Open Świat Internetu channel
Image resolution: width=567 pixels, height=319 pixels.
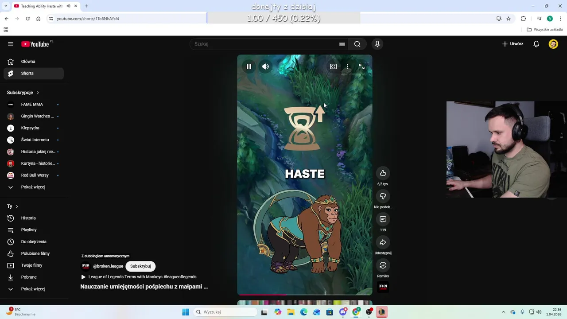pyautogui.click(x=34, y=140)
